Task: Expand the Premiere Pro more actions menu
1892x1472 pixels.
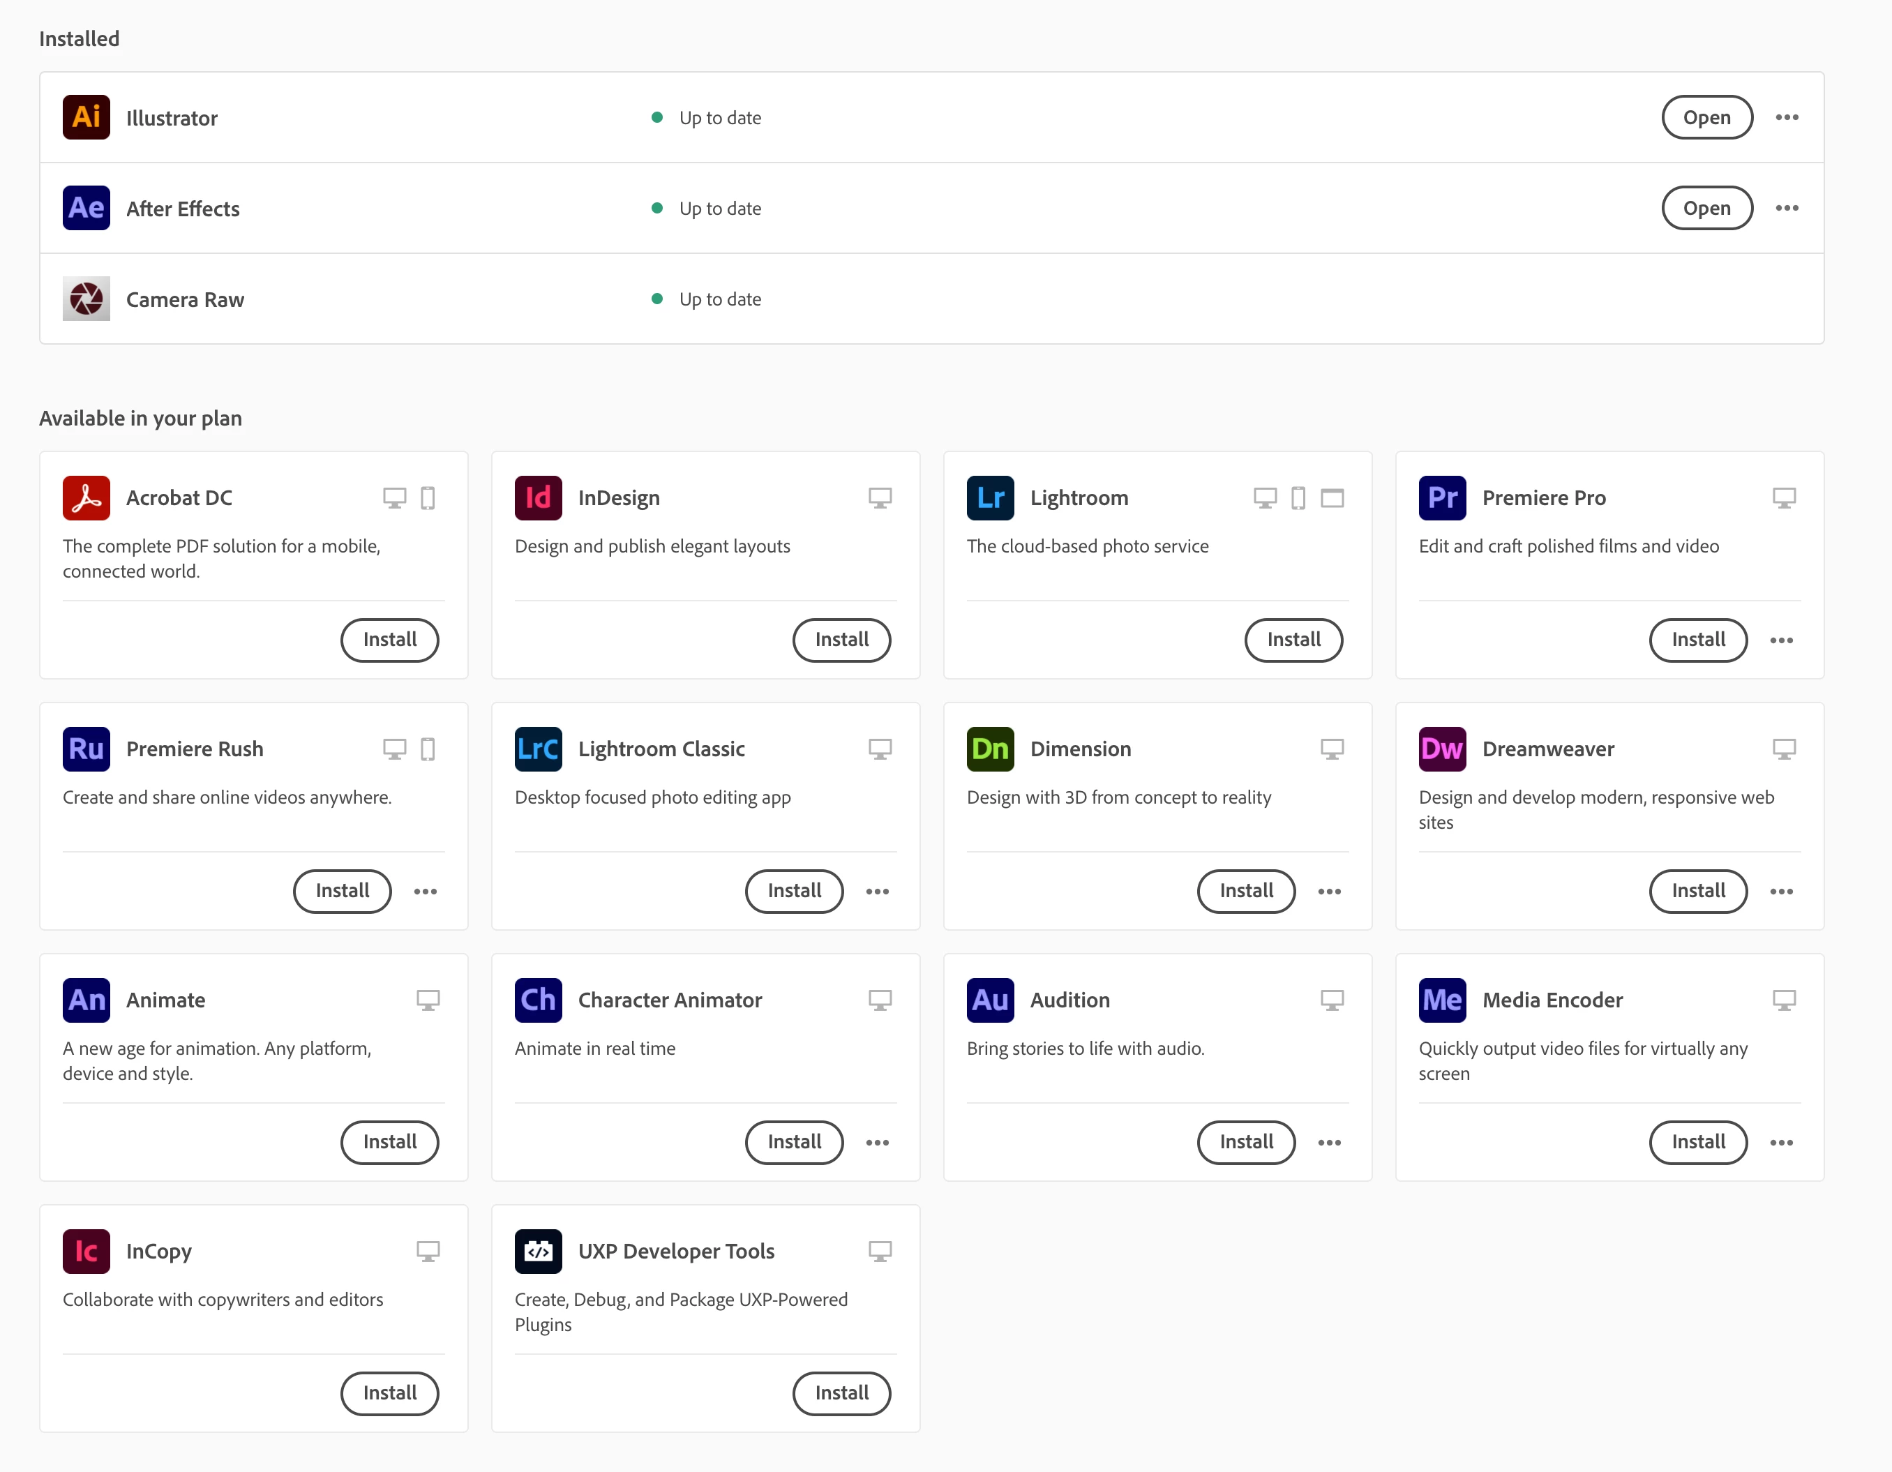Action: [x=1782, y=640]
